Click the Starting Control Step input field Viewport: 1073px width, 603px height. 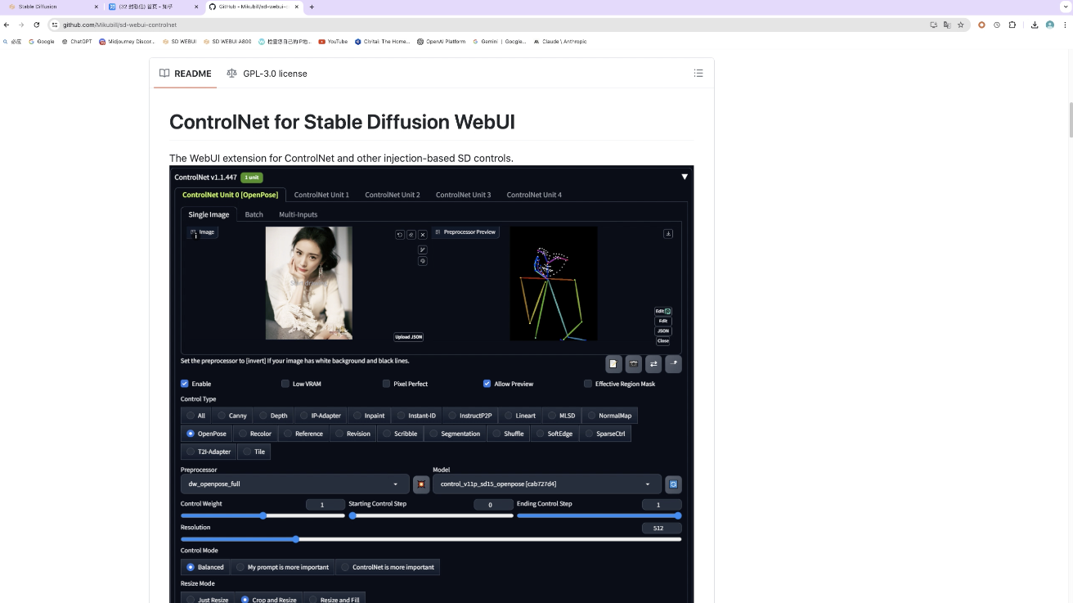coord(492,505)
